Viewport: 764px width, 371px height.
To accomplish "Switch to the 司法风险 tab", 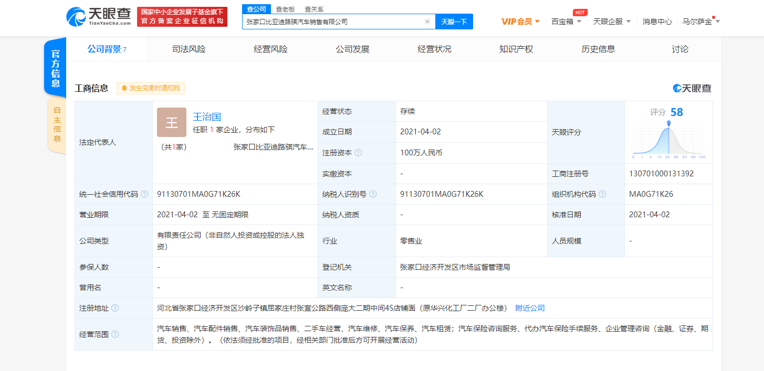I will [x=189, y=49].
